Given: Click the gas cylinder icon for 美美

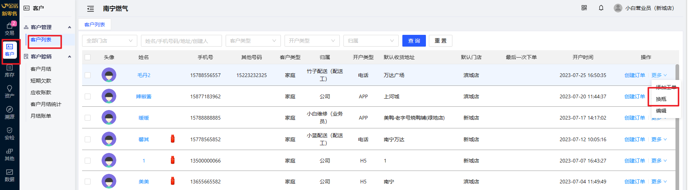Looking at the screenshot, I should tap(173, 181).
